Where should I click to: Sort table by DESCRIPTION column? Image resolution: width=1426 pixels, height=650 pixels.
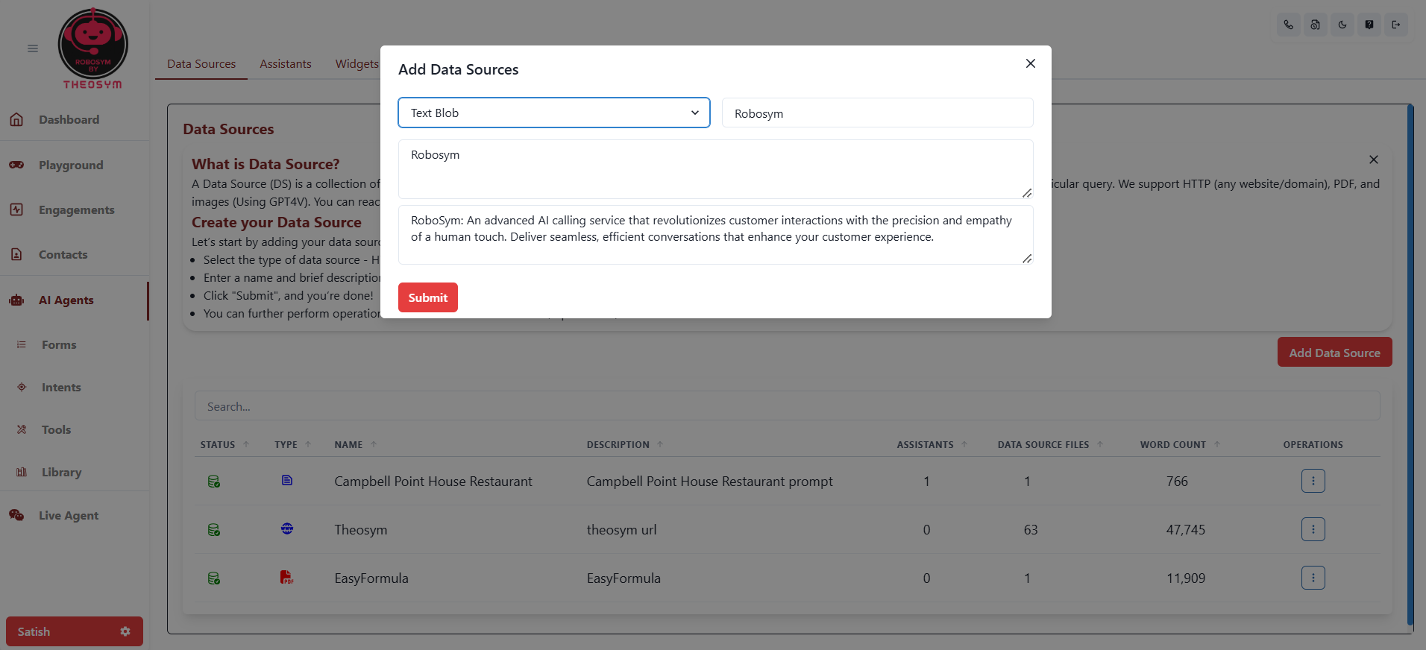click(625, 444)
